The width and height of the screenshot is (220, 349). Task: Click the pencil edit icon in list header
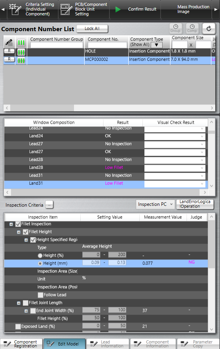(x=9, y=42)
